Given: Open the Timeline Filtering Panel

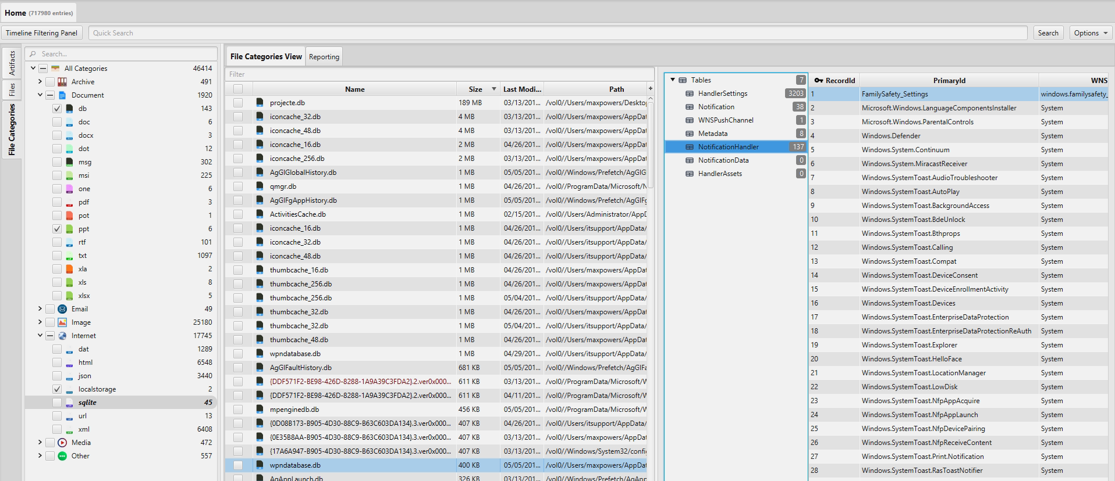Looking at the screenshot, I should click(42, 33).
